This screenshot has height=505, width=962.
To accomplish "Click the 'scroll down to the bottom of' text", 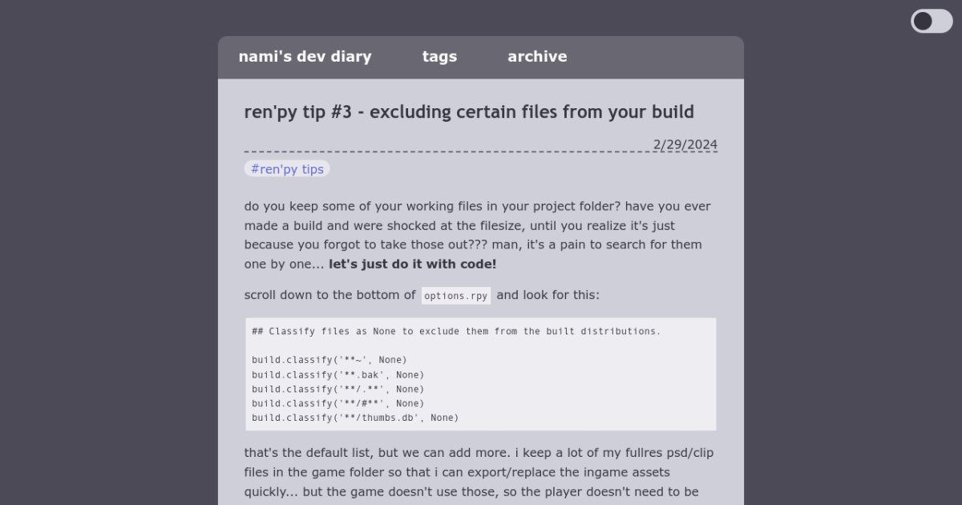I will click(329, 295).
